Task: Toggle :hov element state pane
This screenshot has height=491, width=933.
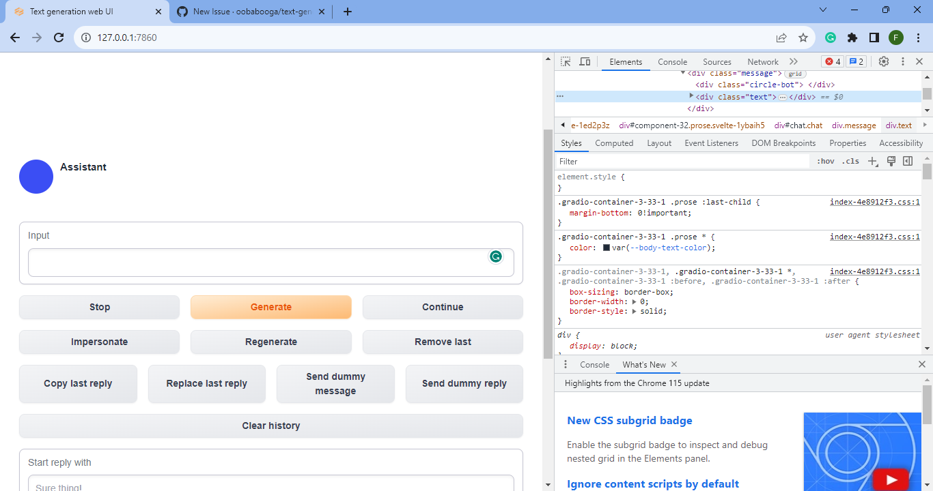Action: point(825,161)
